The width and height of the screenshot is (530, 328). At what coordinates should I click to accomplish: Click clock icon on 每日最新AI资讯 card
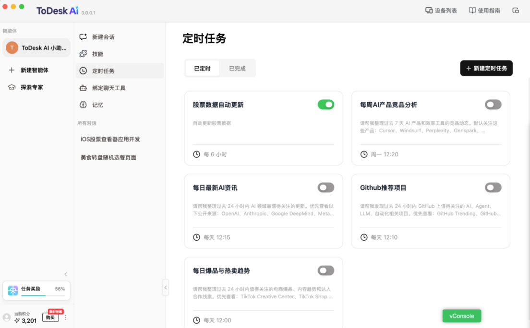[196, 237]
